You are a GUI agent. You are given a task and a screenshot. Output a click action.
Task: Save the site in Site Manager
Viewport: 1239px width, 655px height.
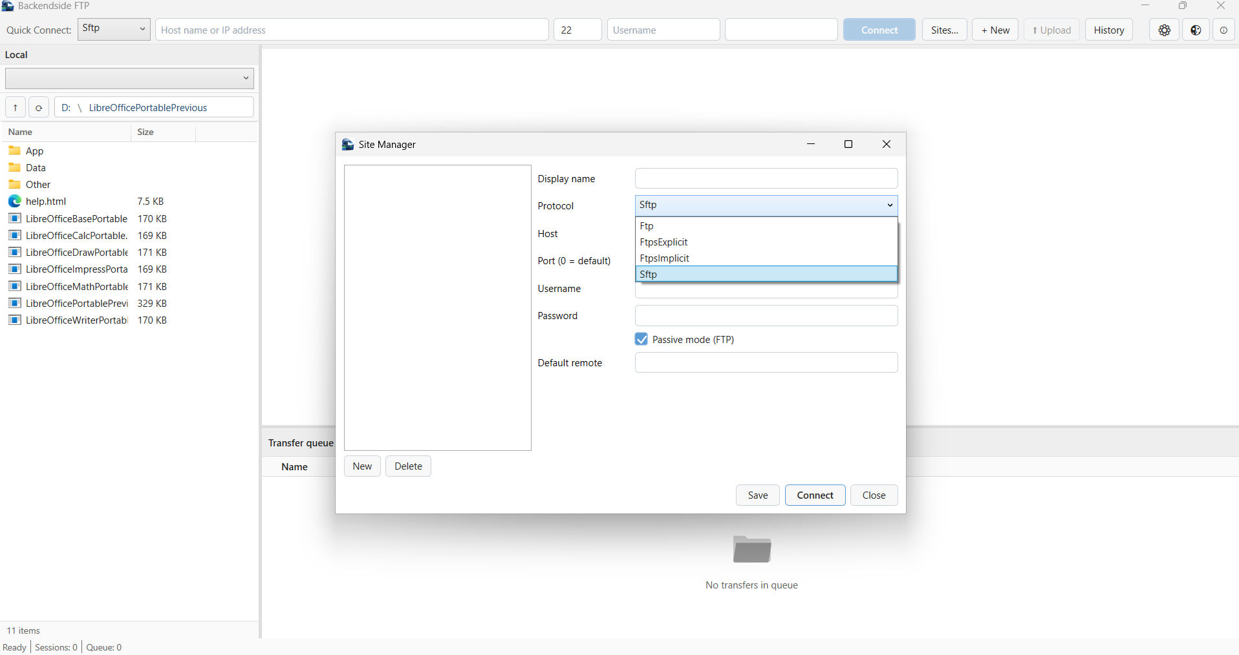pos(758,495)
